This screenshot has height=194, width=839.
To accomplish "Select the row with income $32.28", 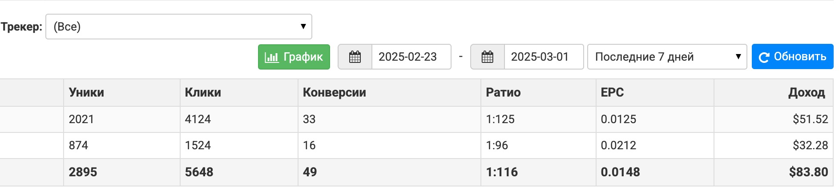I will coord(417,145).
